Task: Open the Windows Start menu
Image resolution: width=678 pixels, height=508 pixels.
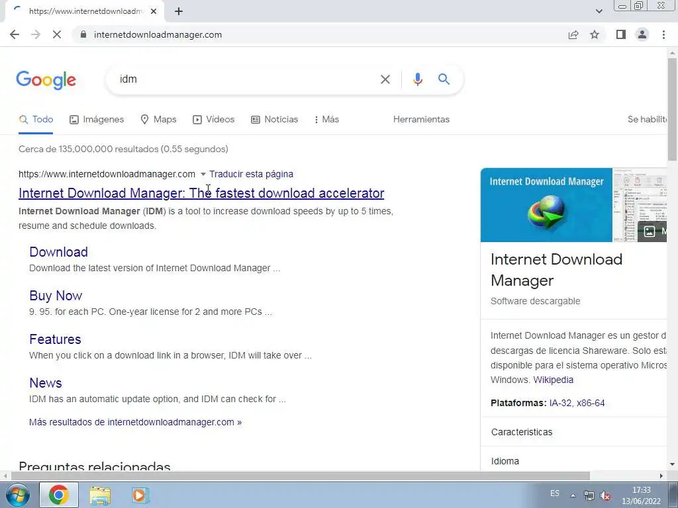Action: [17, 495]
